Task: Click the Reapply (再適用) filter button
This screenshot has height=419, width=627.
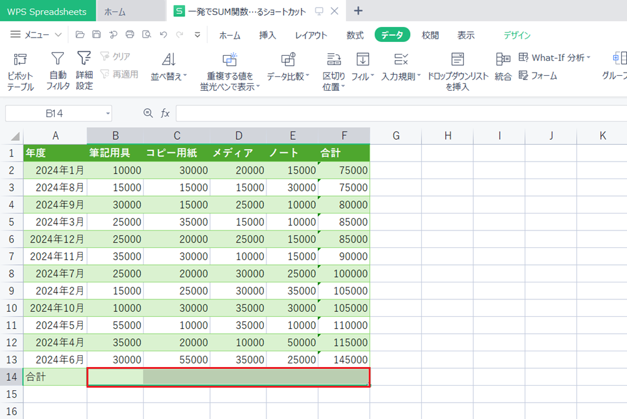Action: click(x=120, y=75)
